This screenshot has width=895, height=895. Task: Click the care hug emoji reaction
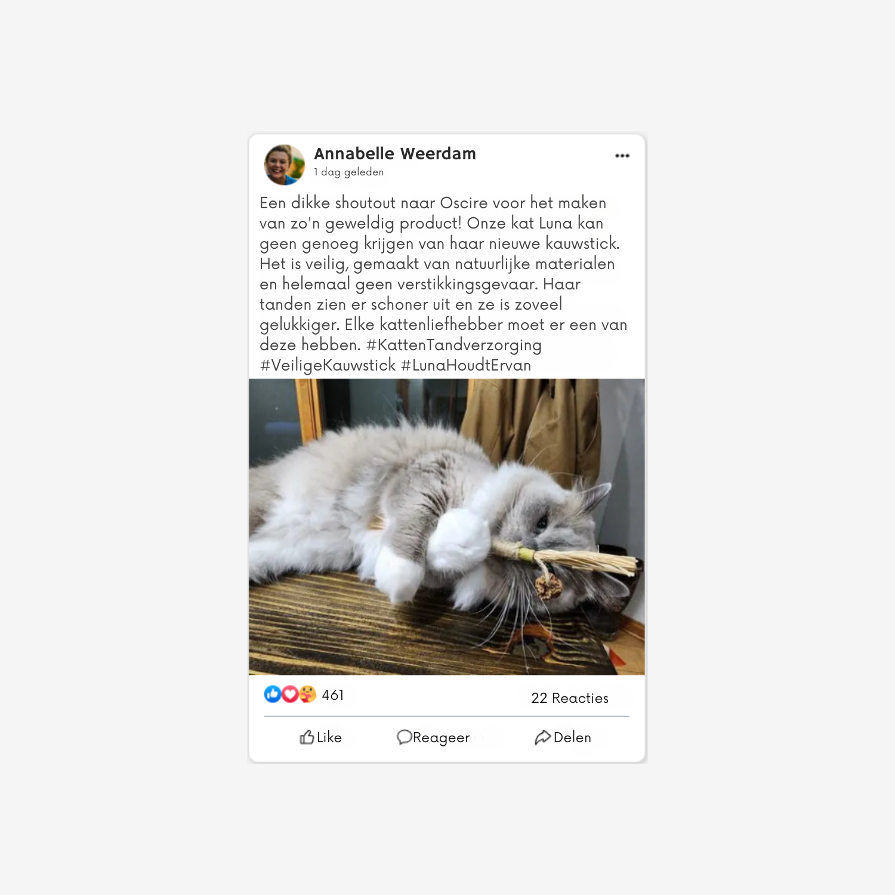point(308,694)
